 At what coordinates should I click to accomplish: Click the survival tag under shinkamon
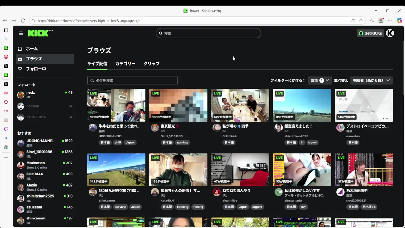pos(120,207)
